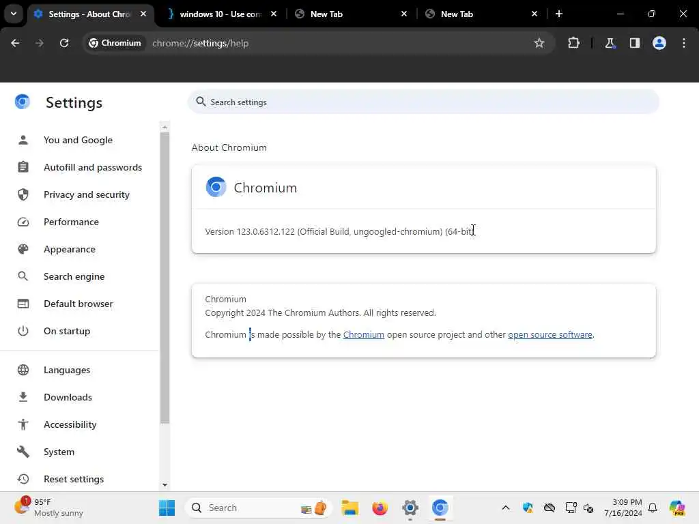
Task: Click the Copyright 2024 Chromium Authors text
Action: [321, 312]
